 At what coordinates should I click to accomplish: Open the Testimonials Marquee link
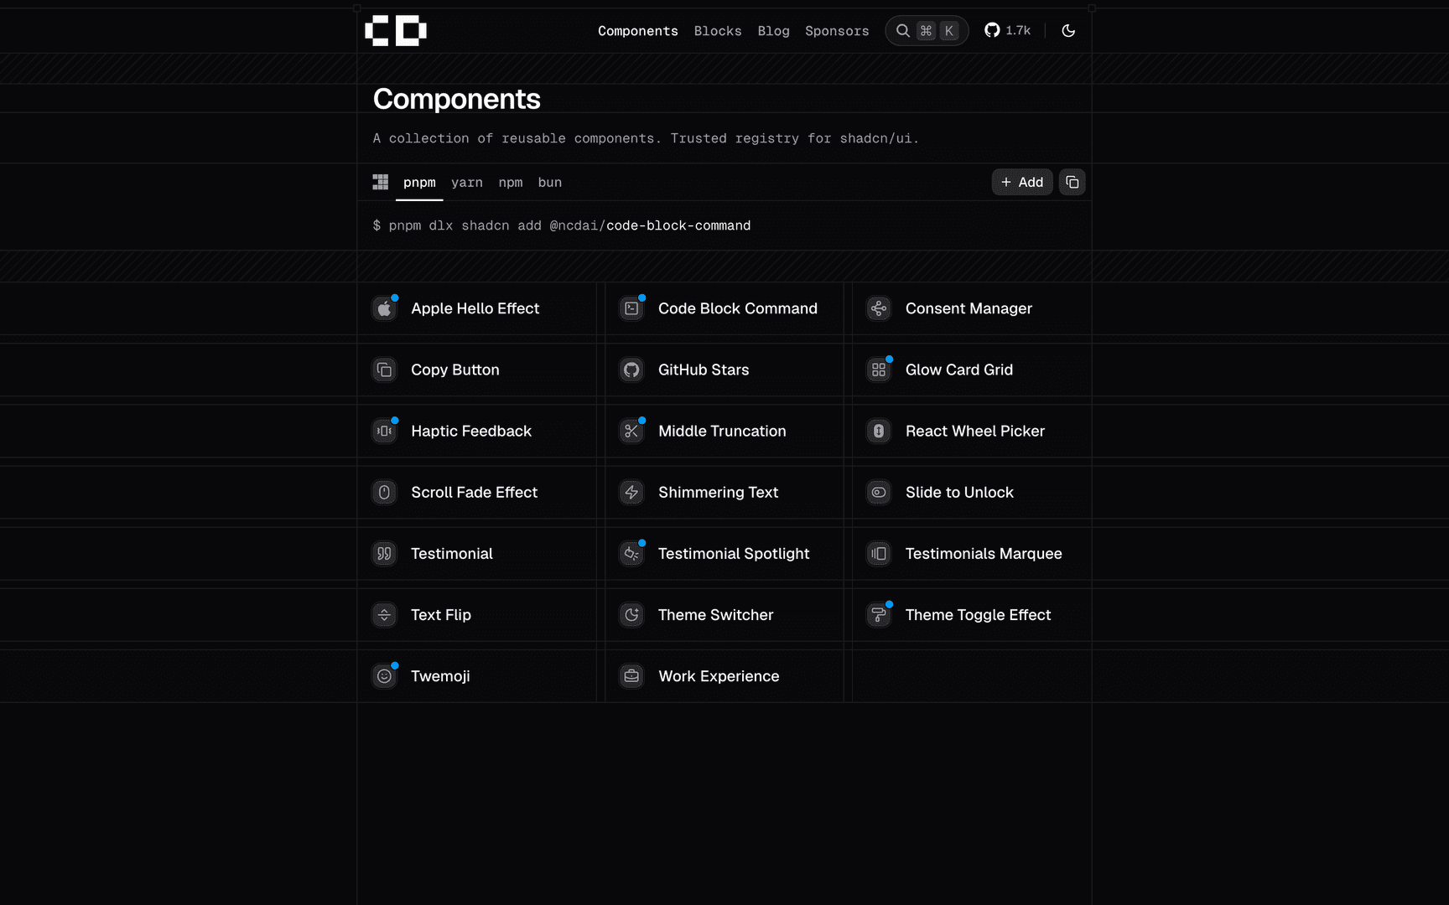(x=972, y=553)
